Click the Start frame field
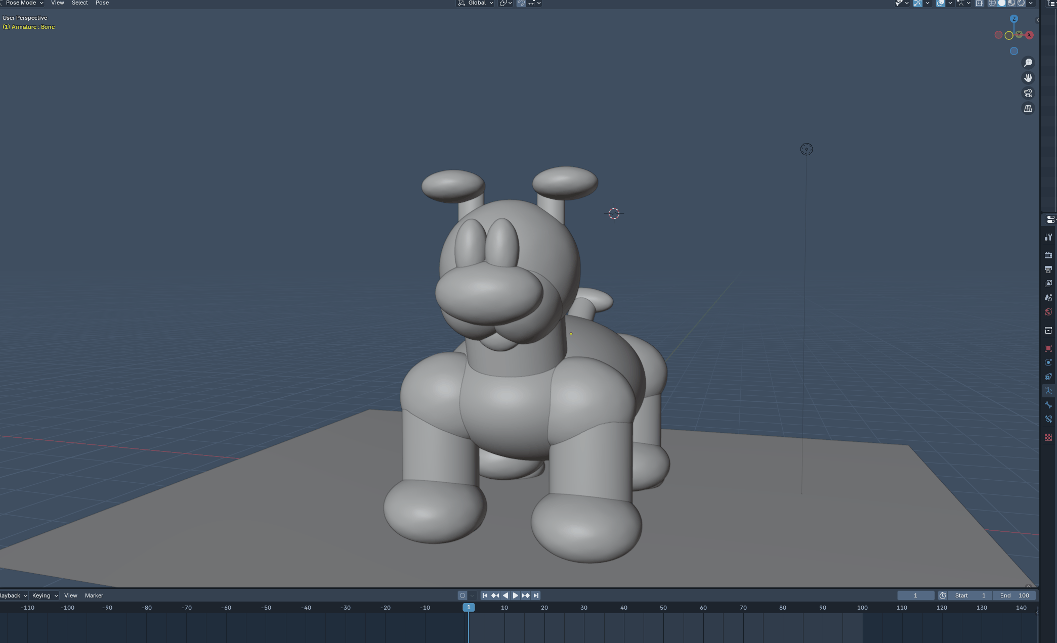The image size is (1057, 643). [x=970, y=595]
